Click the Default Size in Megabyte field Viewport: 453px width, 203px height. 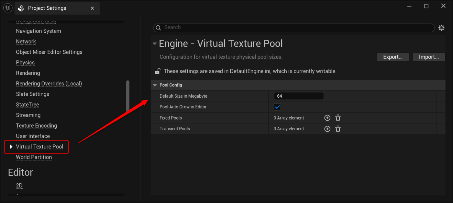(298, 96)
